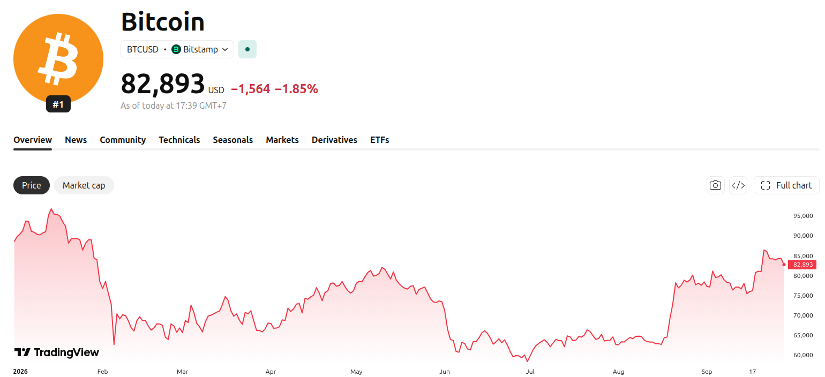Click the 17 date label

pos(752,371)
